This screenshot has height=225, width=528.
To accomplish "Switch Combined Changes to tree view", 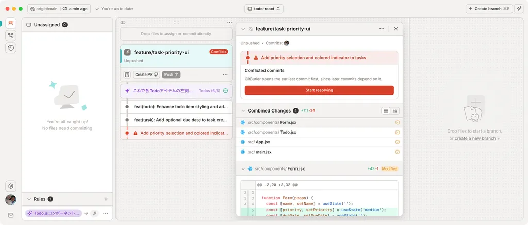I will pyautogui.click(x=395, y=110).
